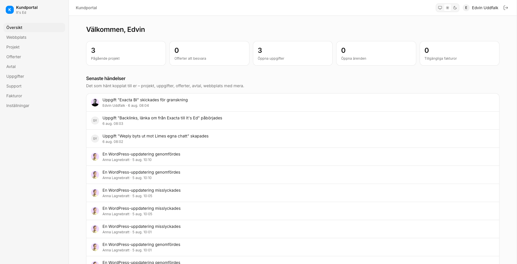Log out with the exit arrow icon

[x=506, y=8]
